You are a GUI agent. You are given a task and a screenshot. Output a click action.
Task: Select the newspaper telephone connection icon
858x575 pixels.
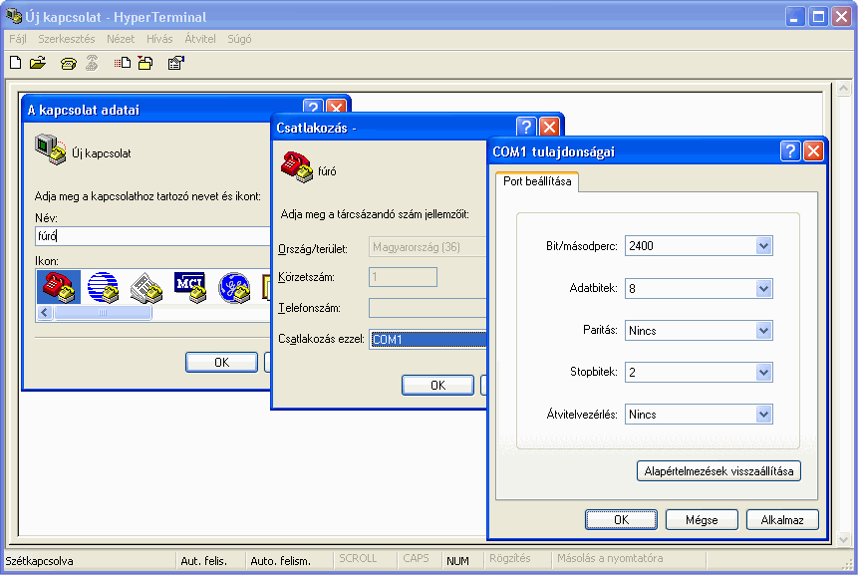point(146,287)
